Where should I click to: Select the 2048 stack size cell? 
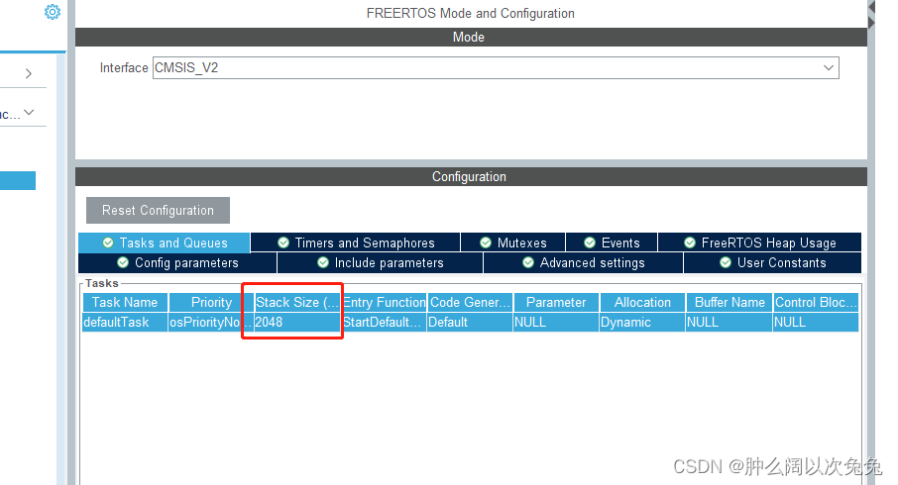[297, 322]
